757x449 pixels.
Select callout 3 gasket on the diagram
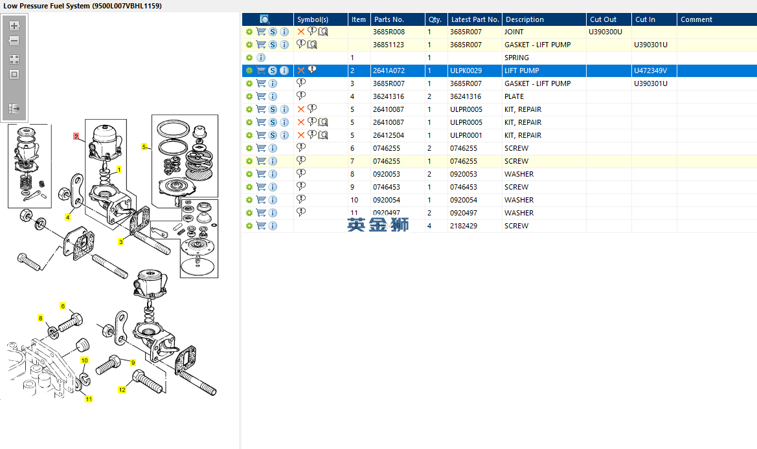click(120, 241)
